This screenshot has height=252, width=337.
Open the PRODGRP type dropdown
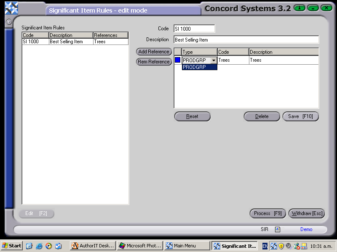[x=214, y=60]
